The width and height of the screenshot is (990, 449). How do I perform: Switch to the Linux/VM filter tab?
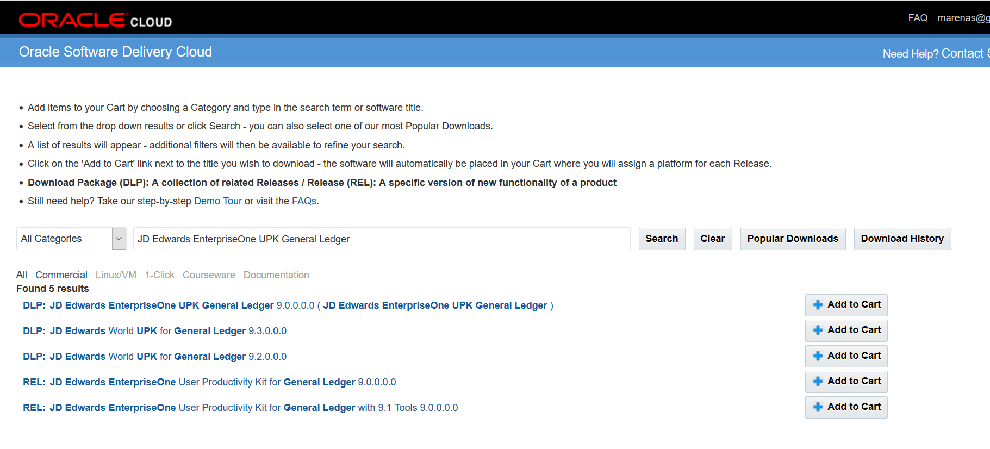point(116,275)
